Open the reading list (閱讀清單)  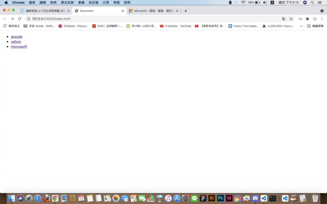click(x=315, y=26)
